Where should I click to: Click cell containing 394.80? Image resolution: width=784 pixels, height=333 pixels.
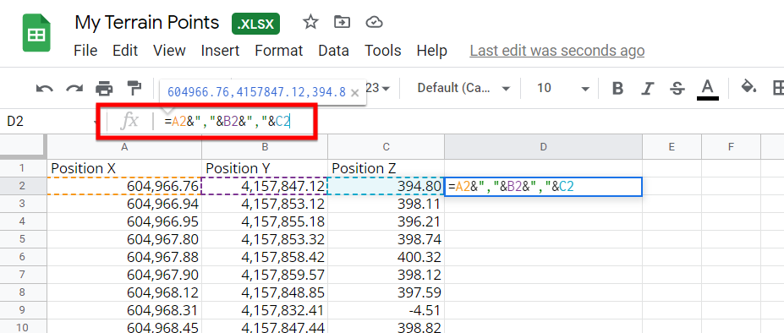pyautogui.click(x=386, y=186)
